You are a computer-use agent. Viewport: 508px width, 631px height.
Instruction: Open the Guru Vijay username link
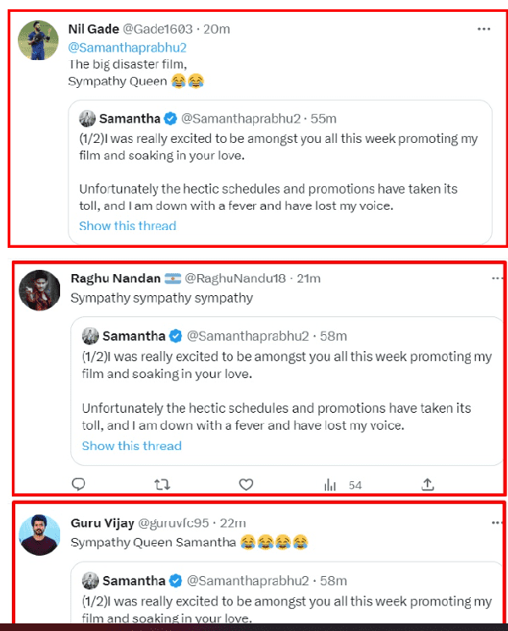tap(102, 523)
